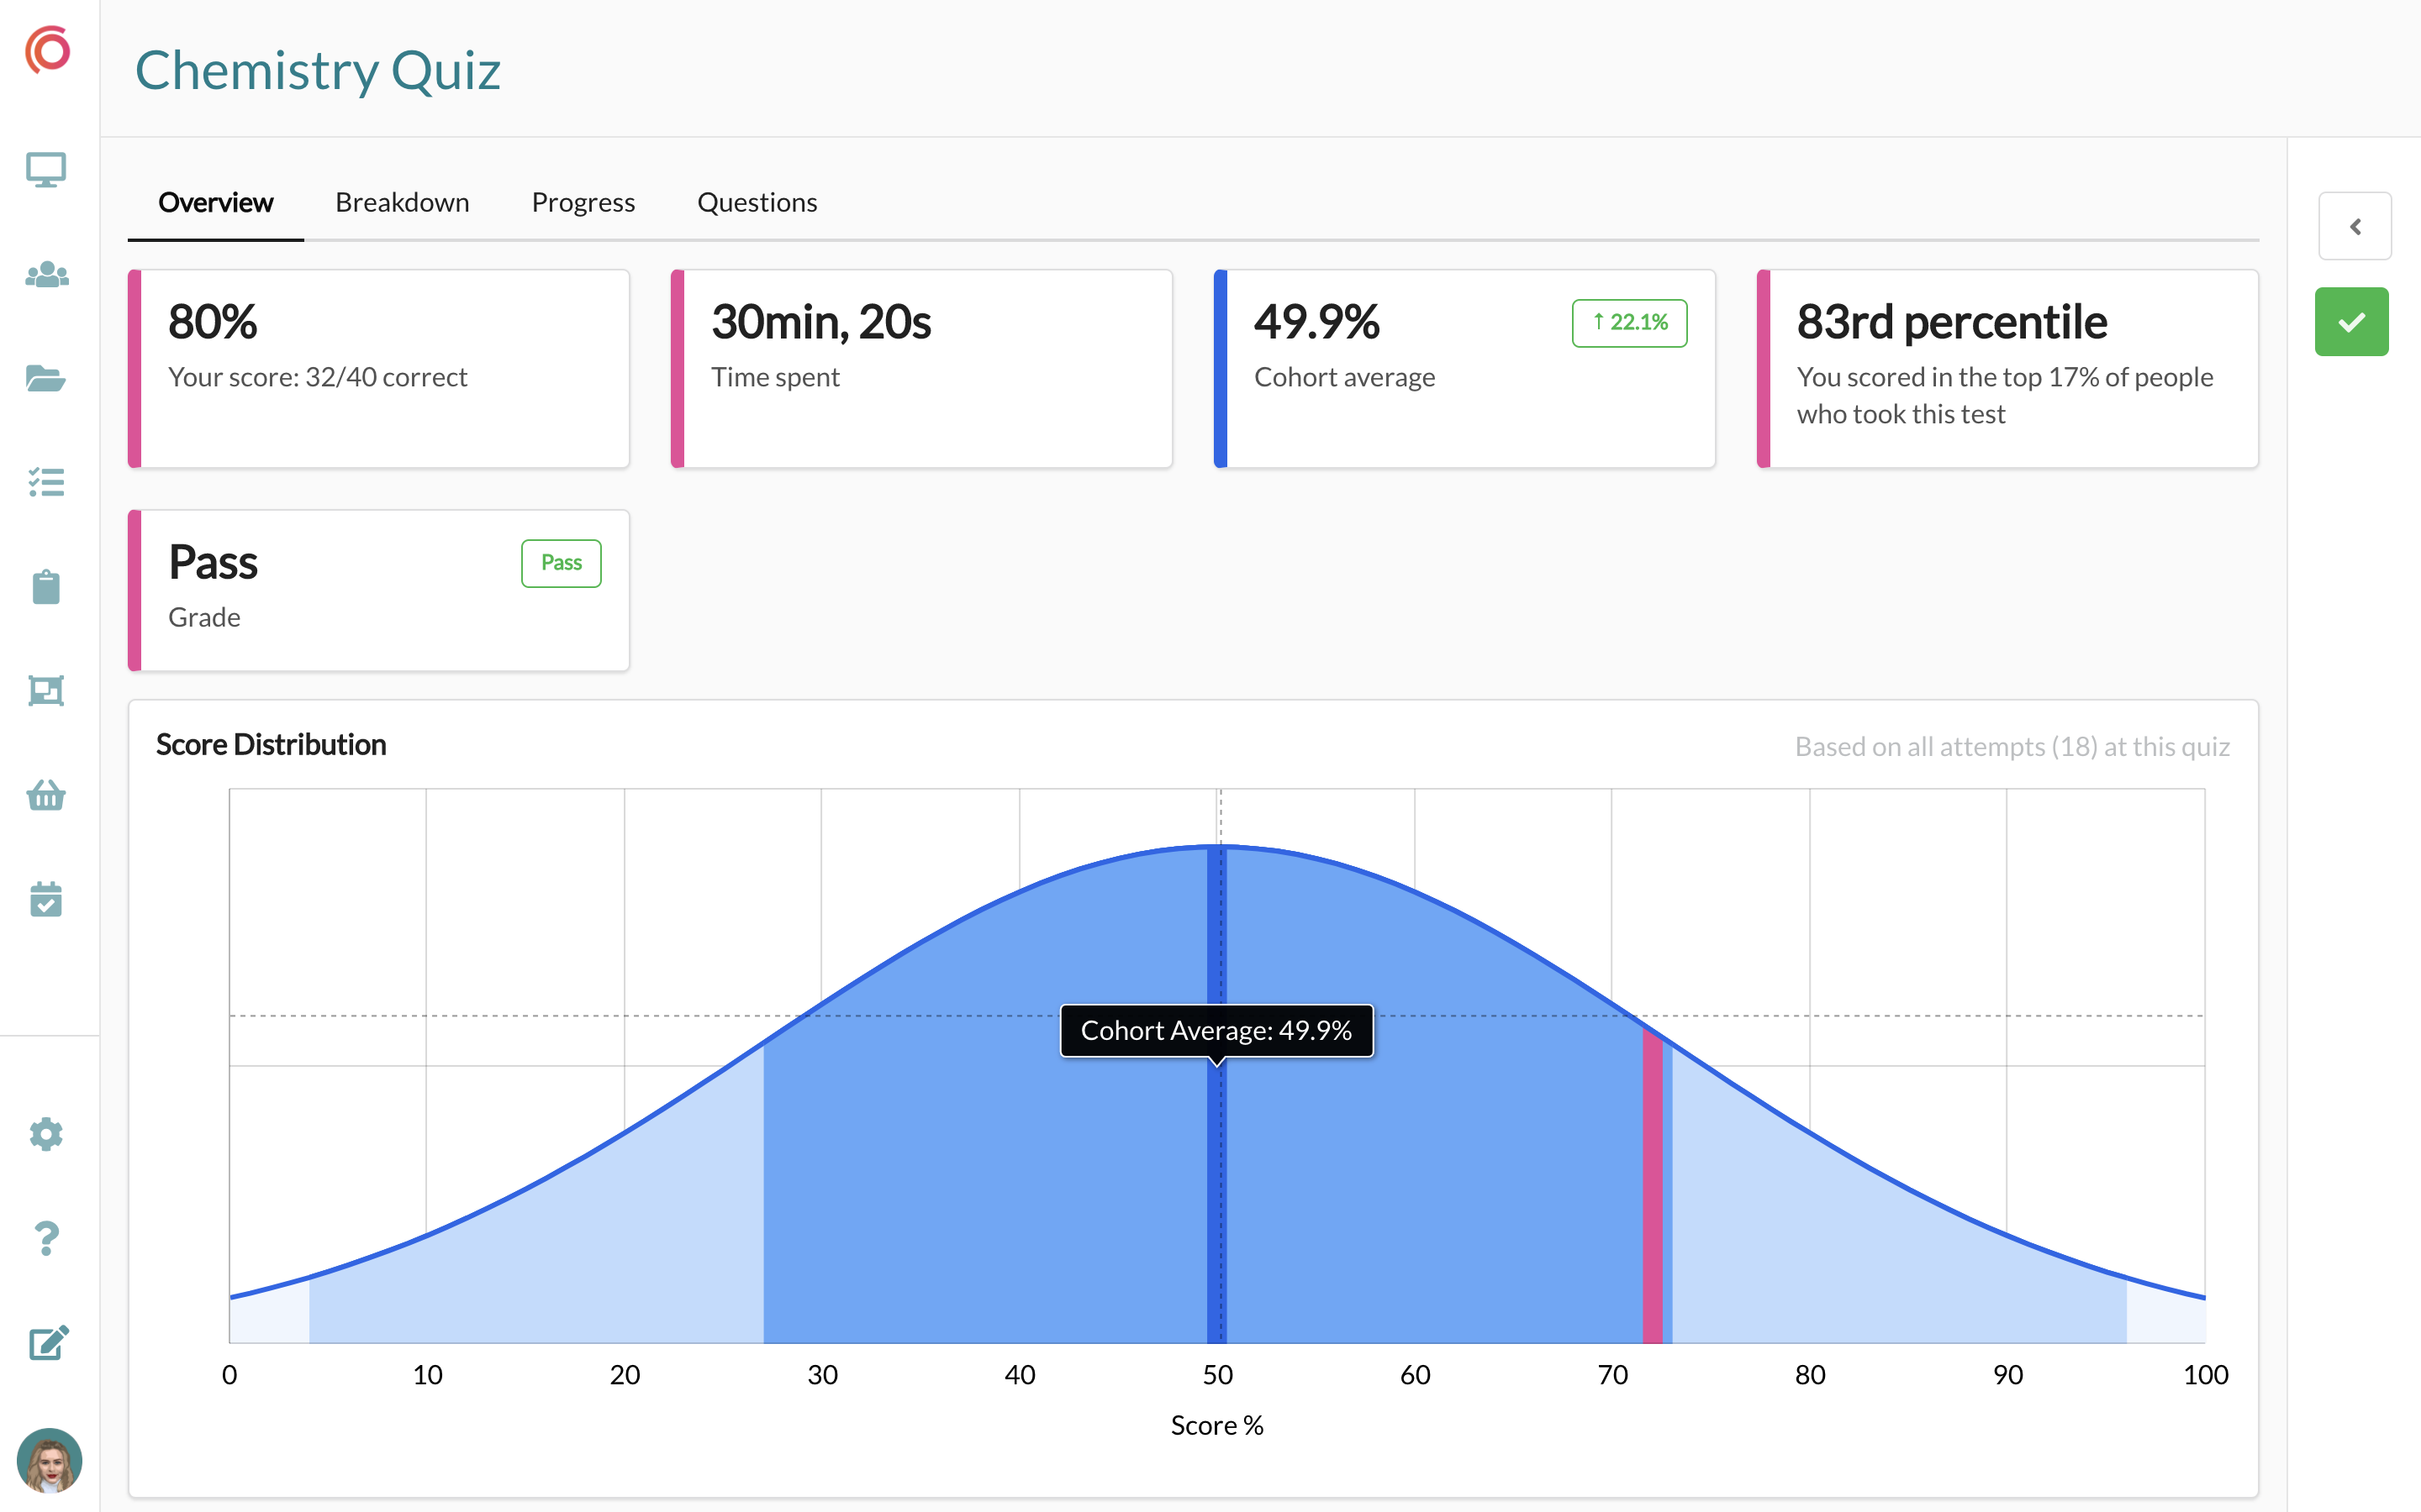The width and height of the screenshot is (2421, 1512).
Task: Switch to the Breakdown tab
Action: 402,203
